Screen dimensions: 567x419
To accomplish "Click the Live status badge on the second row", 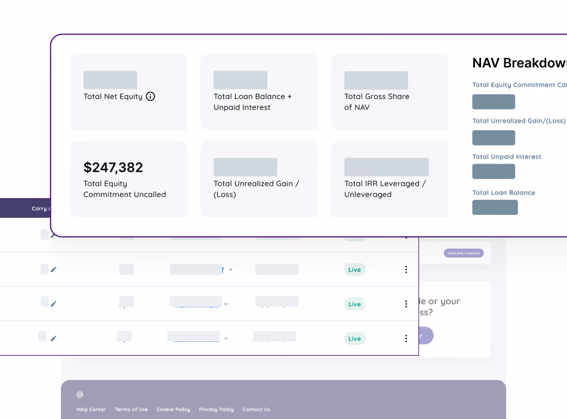I will pyautogui.click(x=355, y=269).
